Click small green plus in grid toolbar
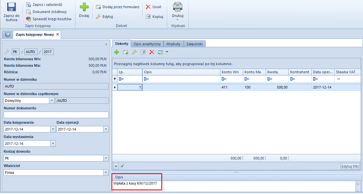Screen dimensions: 363x194 [x=117, y=52]
